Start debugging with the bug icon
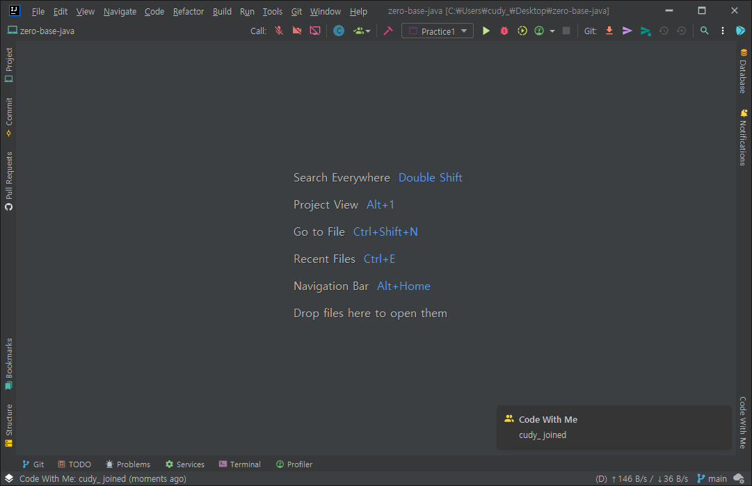752x486 pixels. pyautogui.click(x=504, y=31)
